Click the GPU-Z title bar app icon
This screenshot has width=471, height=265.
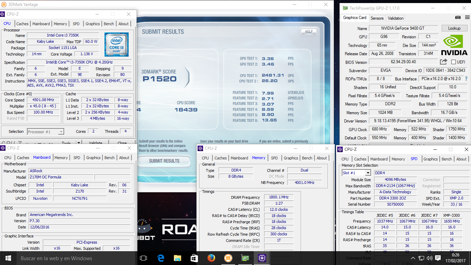[345, 8]
